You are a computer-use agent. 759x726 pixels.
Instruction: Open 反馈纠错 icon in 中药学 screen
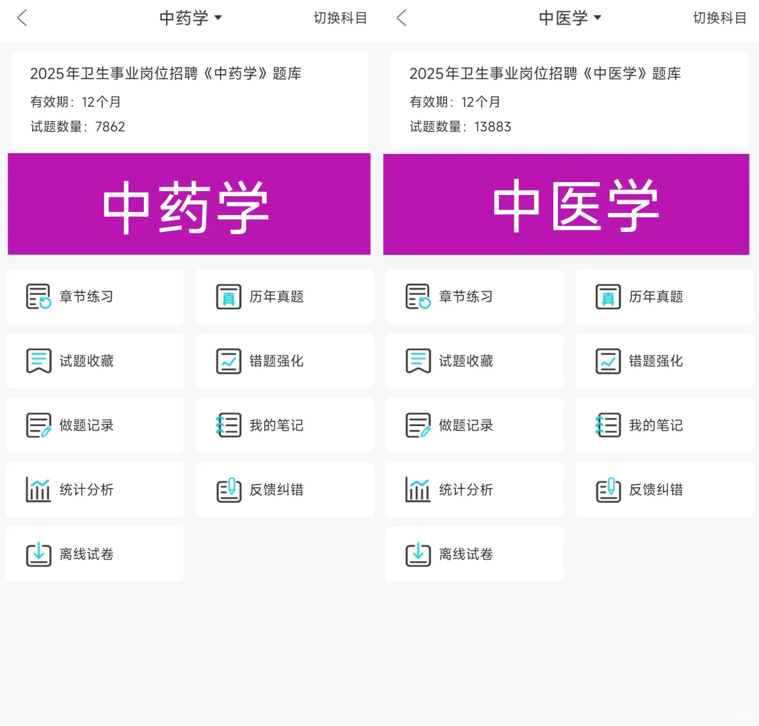[229, 490]
